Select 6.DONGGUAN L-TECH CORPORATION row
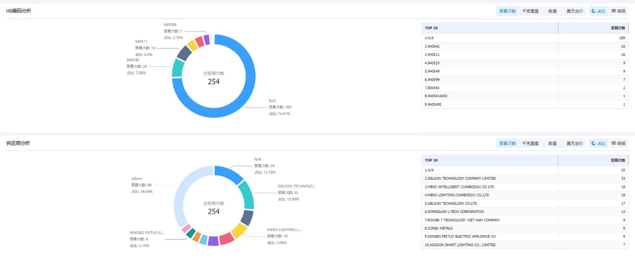This screenshot has height=258, width=635. (525, 211)
